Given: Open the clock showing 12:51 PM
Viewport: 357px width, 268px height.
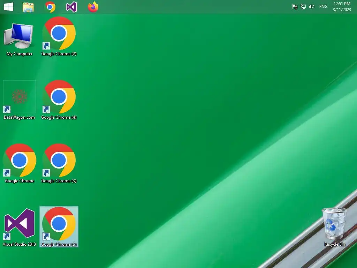Looking at the screenshot, I should click(342, 7).
